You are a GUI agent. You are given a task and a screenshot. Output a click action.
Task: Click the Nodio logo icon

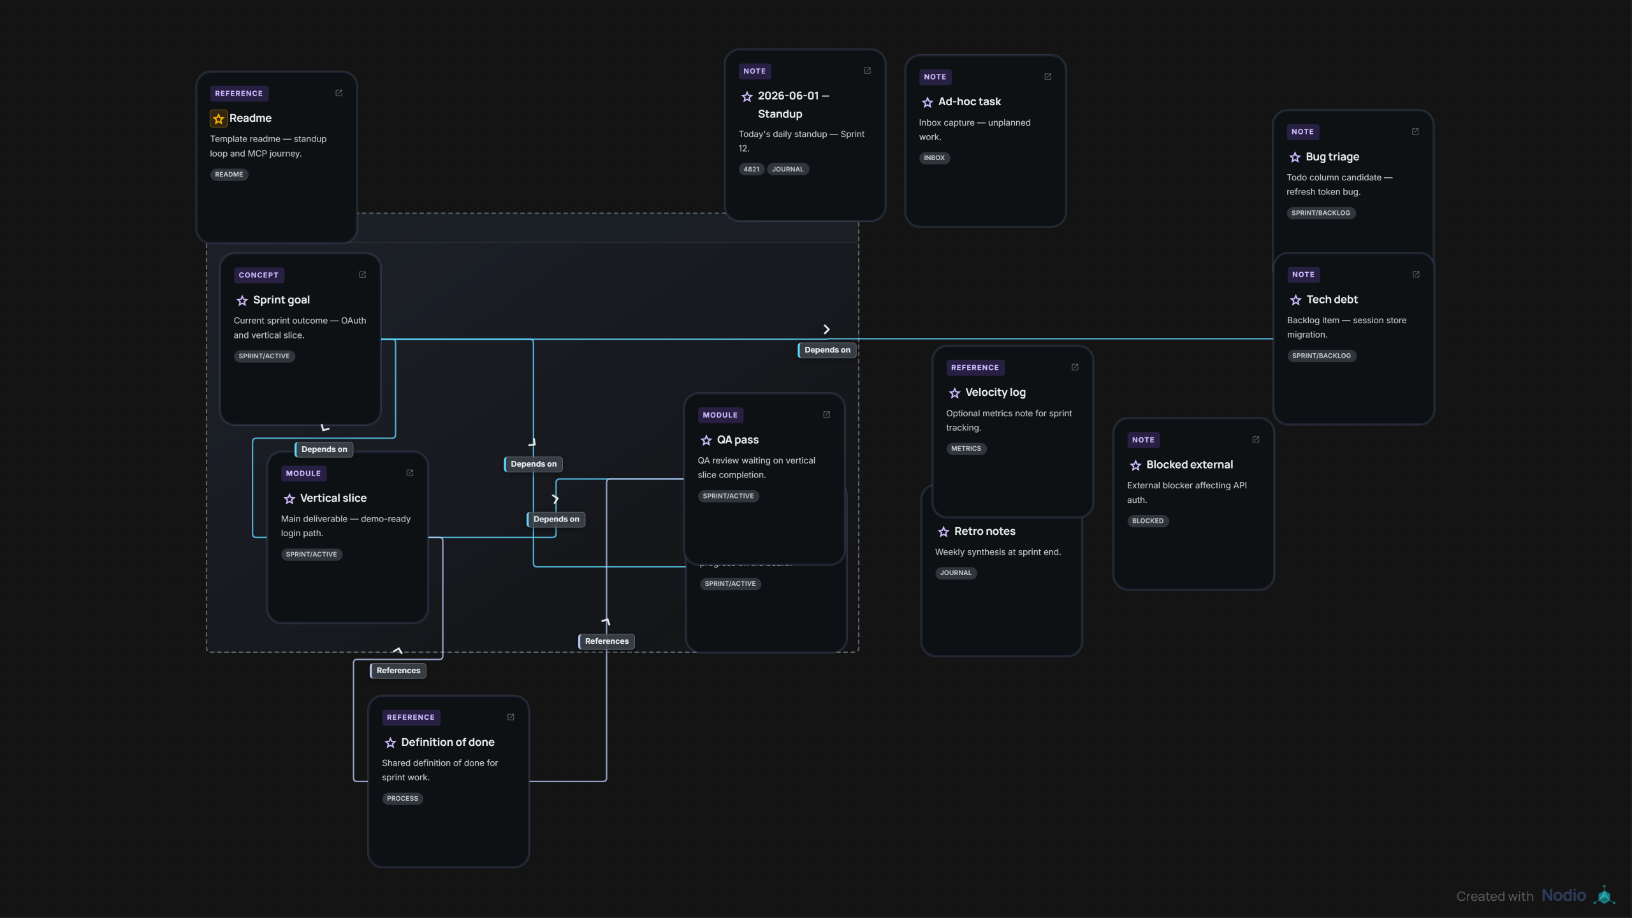[1604, 896]
